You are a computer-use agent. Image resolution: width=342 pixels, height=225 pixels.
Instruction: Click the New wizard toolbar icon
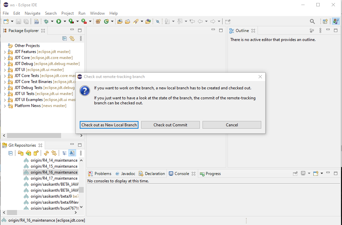[6, 21]
